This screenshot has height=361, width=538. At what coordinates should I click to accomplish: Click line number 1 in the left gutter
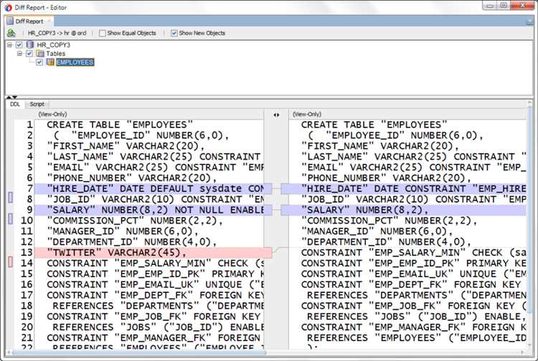coord(29,125)
